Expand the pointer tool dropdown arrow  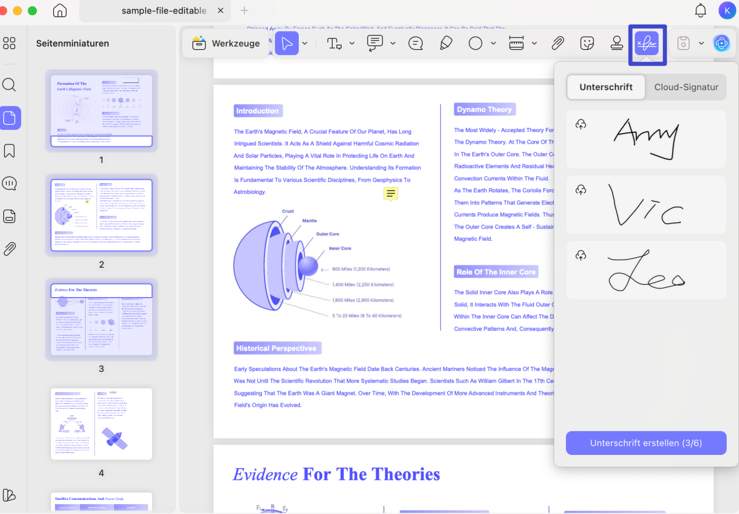pyautogui.click(x=305, y=43)
